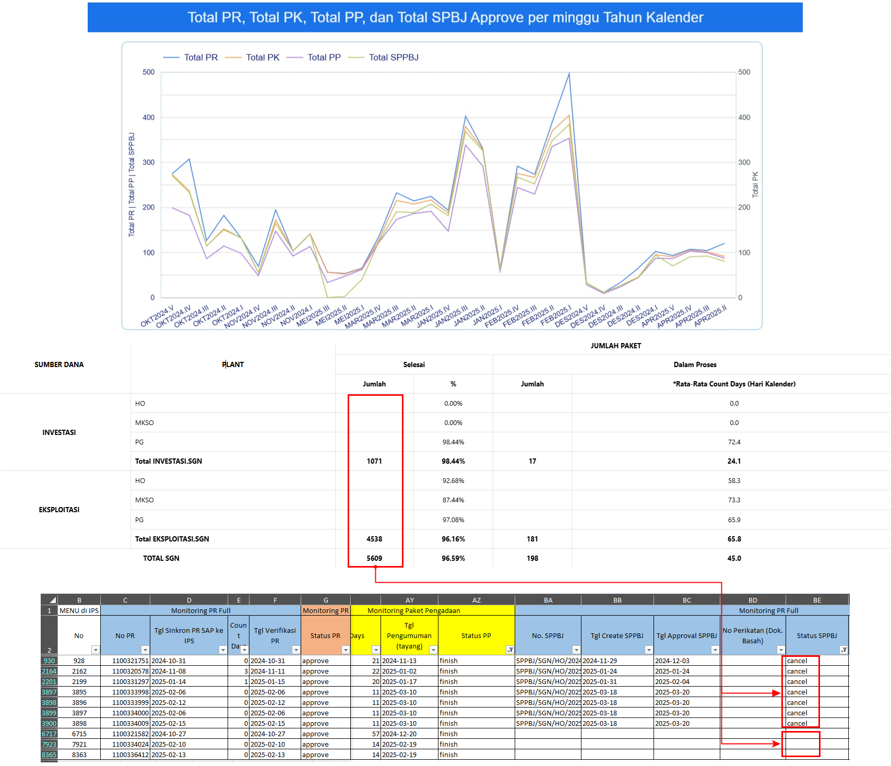The image size is (891, 766).
Task: Click the MENU di IPS cell
Action: 79,610
